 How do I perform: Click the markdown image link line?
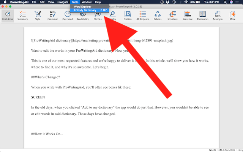click(102, 41)
